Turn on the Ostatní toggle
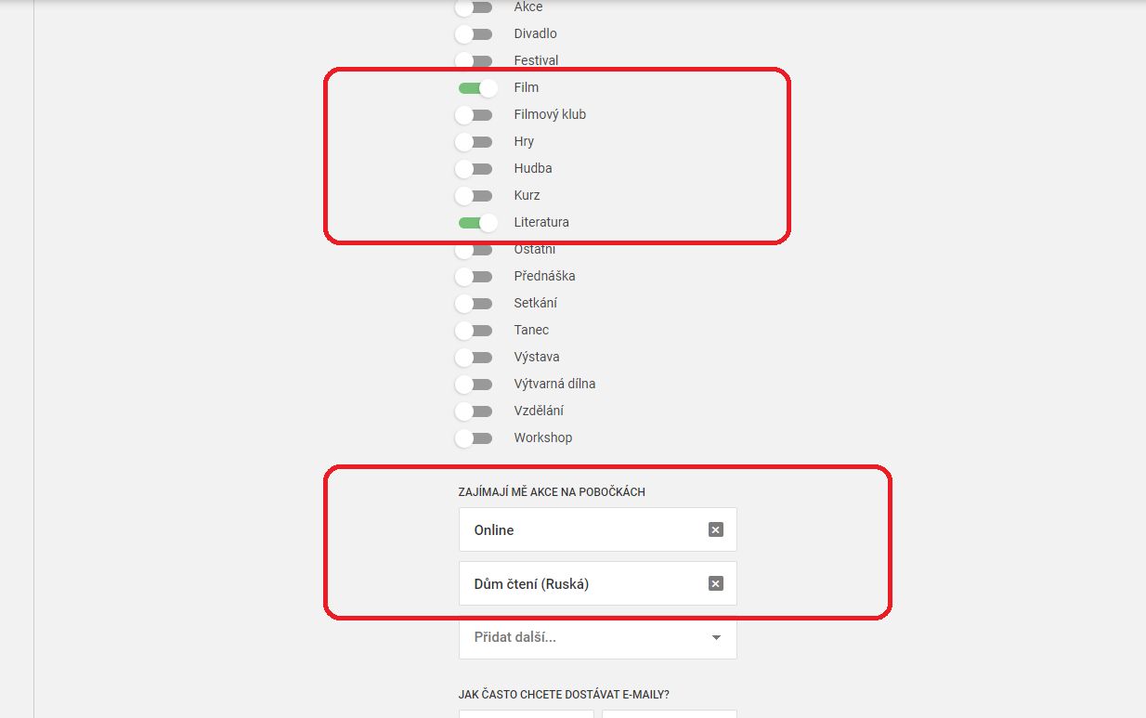This screenshot has height=718, width=1146. [475, 250]
